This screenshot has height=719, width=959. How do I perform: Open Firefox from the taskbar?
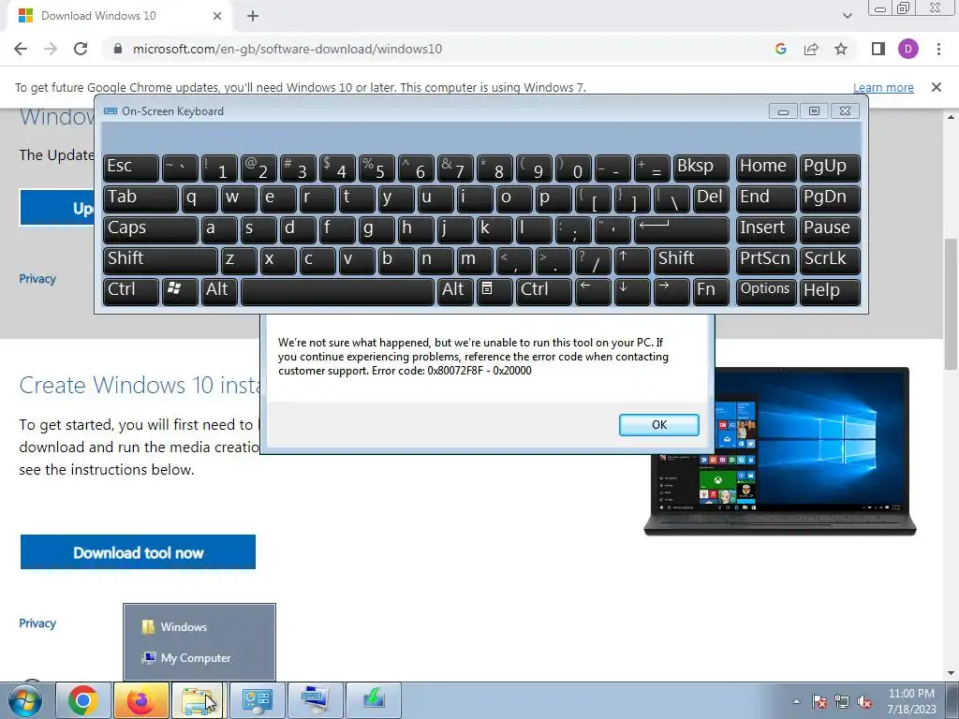[140, 700]
